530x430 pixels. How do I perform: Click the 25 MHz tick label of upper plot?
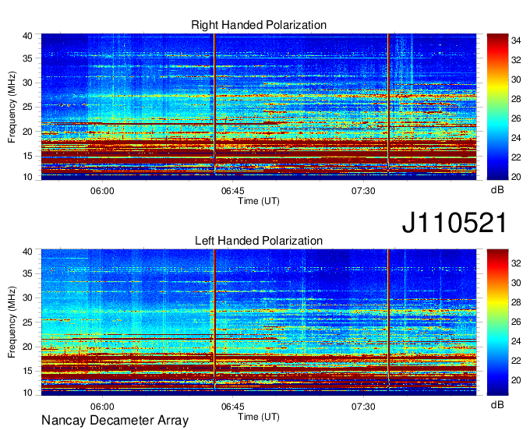pos(27,107)
